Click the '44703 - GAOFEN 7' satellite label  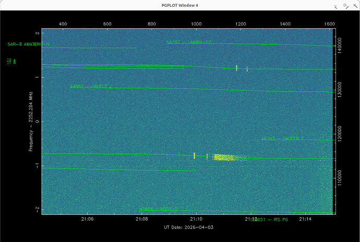click(282, 139)
